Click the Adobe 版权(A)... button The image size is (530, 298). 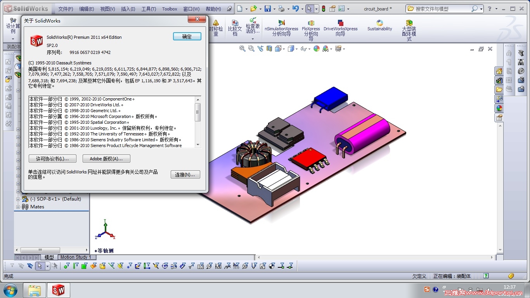(106, 159)
